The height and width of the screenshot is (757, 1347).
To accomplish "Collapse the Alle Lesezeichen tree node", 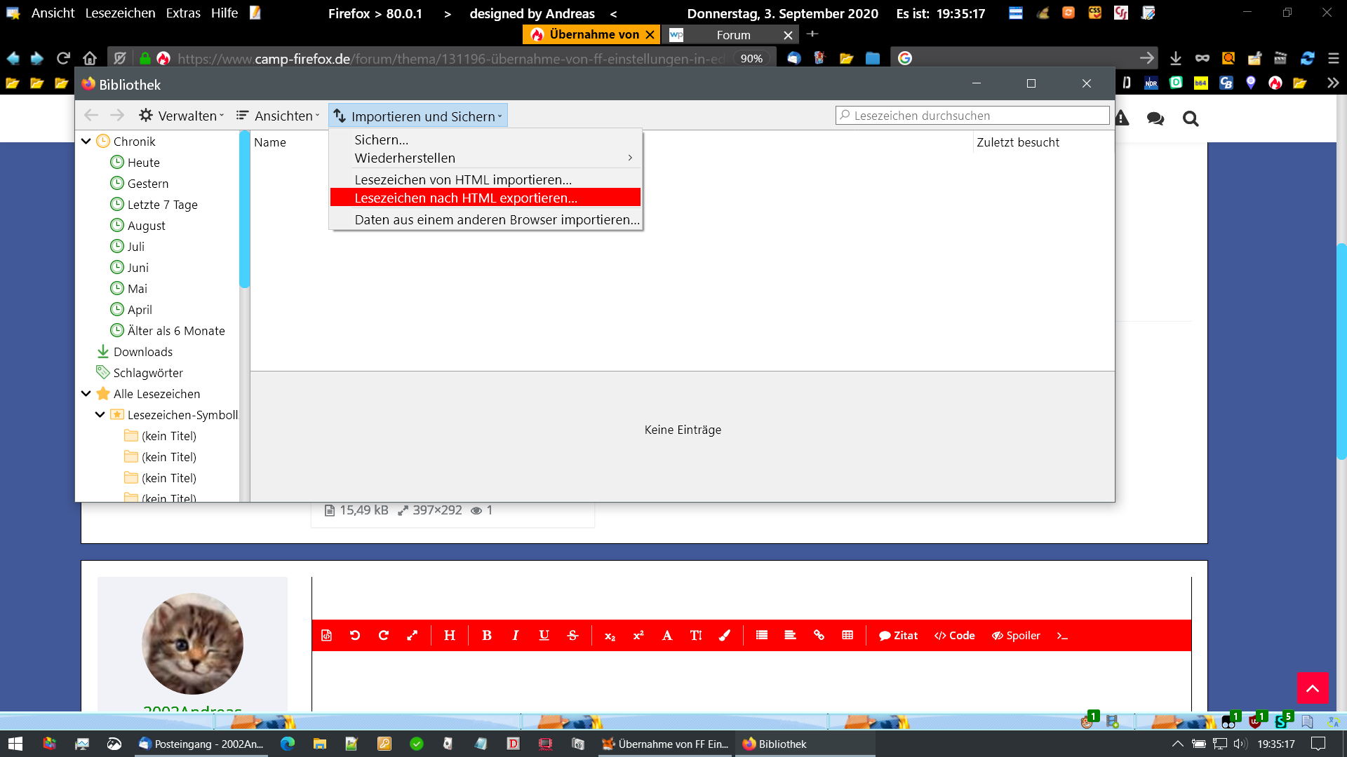I will [86, 393].
